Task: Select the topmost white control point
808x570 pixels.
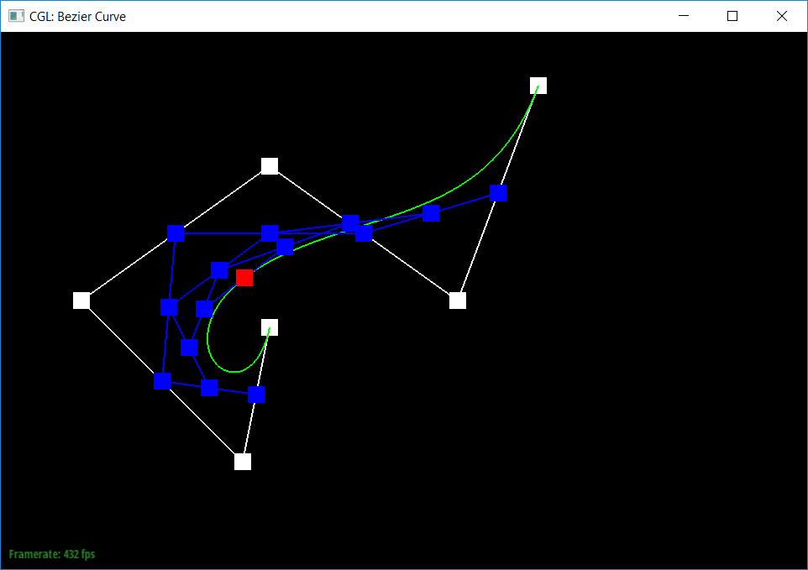Action: (538, 86)
